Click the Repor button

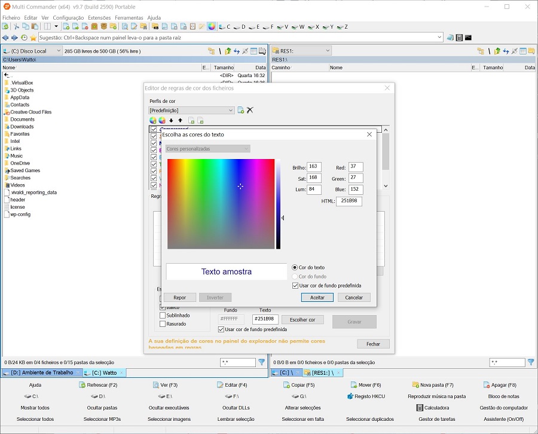[x=179, y=298]
